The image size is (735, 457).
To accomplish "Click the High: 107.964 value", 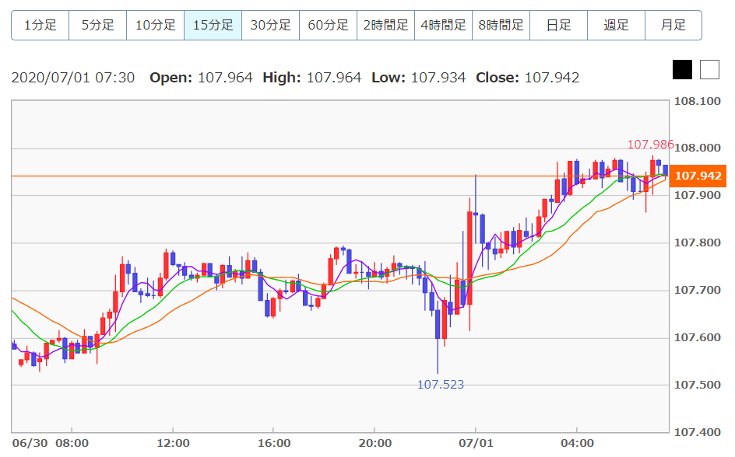I will (311, 78).
